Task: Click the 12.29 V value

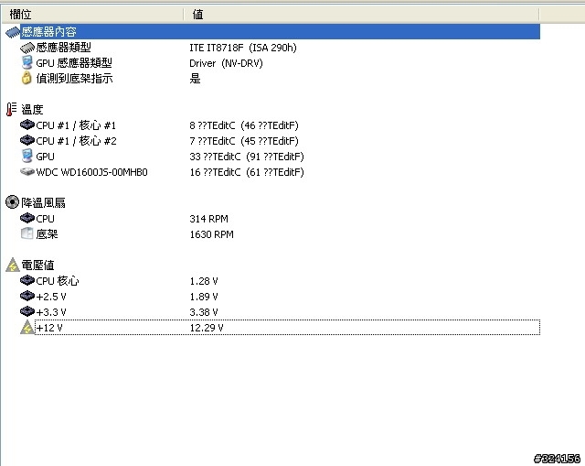Action: point(207,328)
